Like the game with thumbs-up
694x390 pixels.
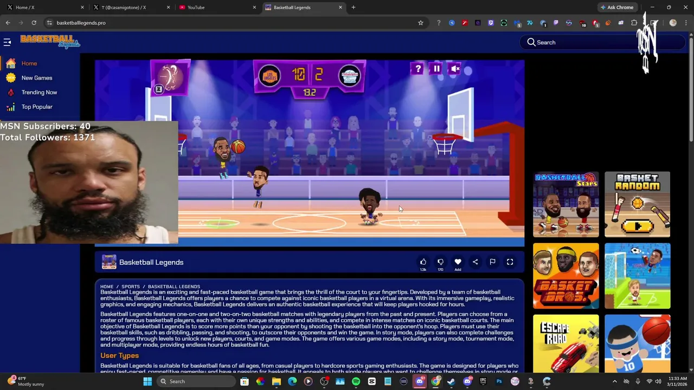(x=423, y=262)
